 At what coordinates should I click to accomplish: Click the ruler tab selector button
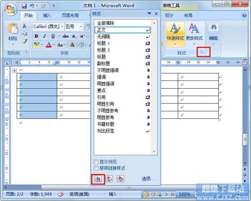pyautogui.click(x=7, y=63)
